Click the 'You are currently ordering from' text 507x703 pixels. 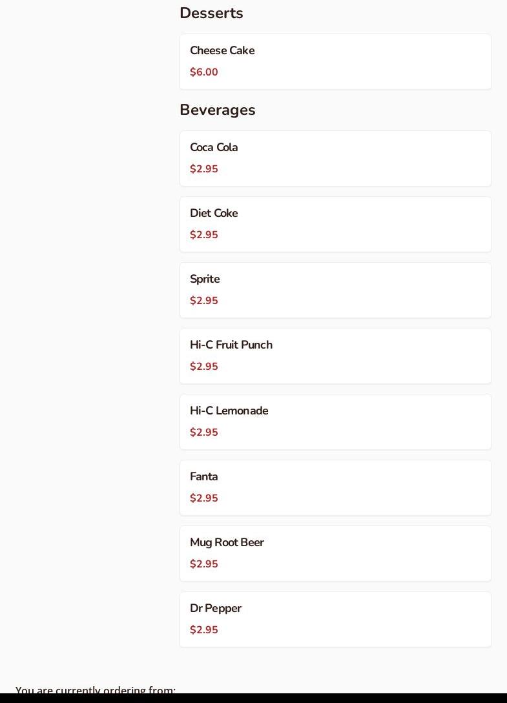click(x=96, y=689)
